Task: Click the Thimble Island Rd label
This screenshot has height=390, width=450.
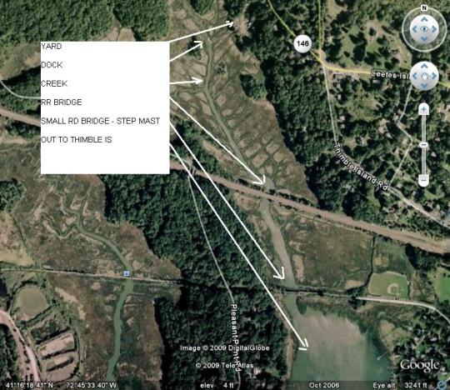Action: [x=361, y=167]
